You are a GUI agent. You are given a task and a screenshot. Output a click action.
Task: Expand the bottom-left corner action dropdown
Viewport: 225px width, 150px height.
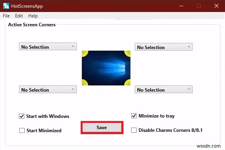click(x=48, y=89)
